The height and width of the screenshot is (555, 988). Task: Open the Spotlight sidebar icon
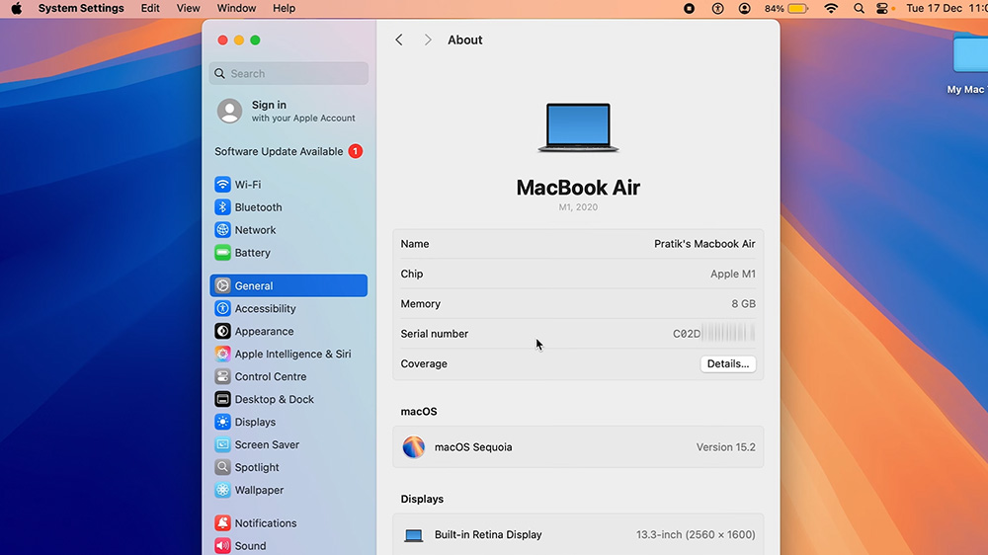(222, 467)
